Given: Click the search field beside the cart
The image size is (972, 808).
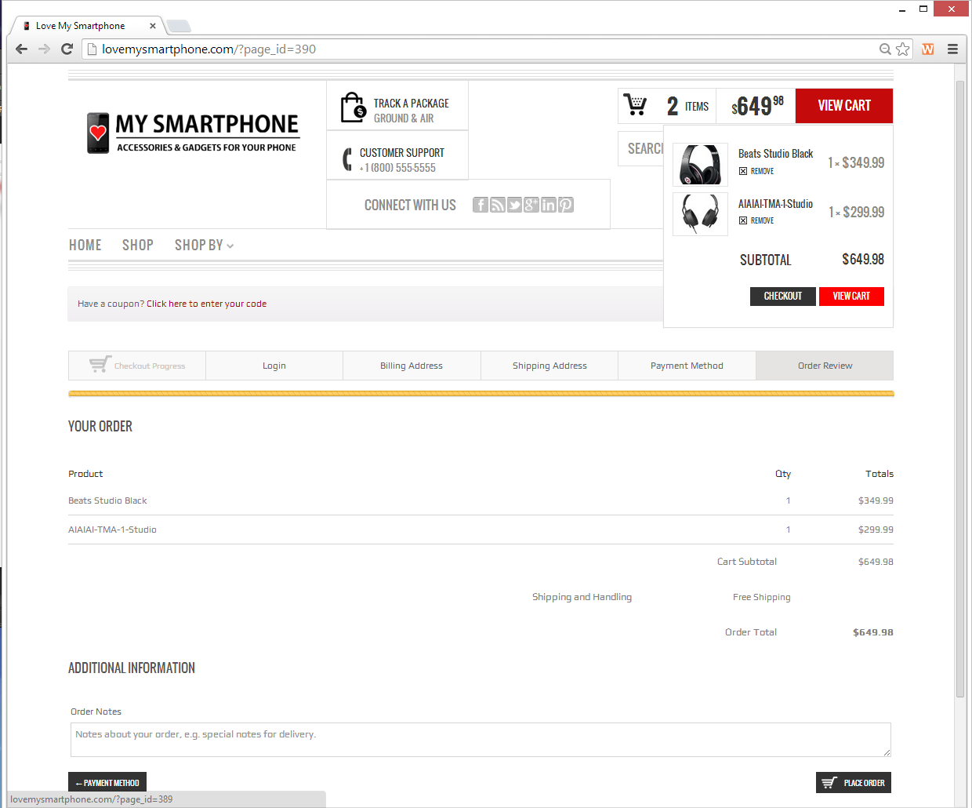Looking at the screenshot, I should pyautogui.click(x=641, y=148).
